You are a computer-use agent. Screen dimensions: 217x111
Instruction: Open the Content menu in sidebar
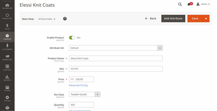coord(7,67)
